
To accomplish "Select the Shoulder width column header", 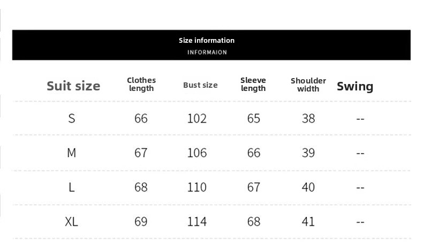I will [x=308, y=85].
